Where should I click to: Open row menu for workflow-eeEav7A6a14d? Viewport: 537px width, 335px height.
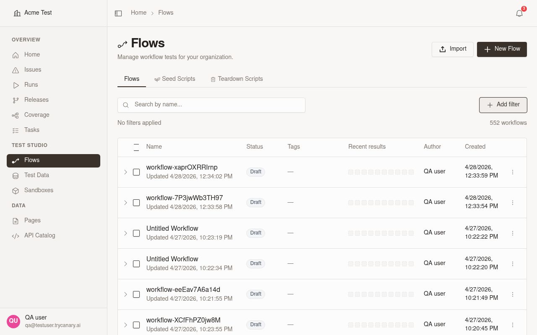point(513,294)
